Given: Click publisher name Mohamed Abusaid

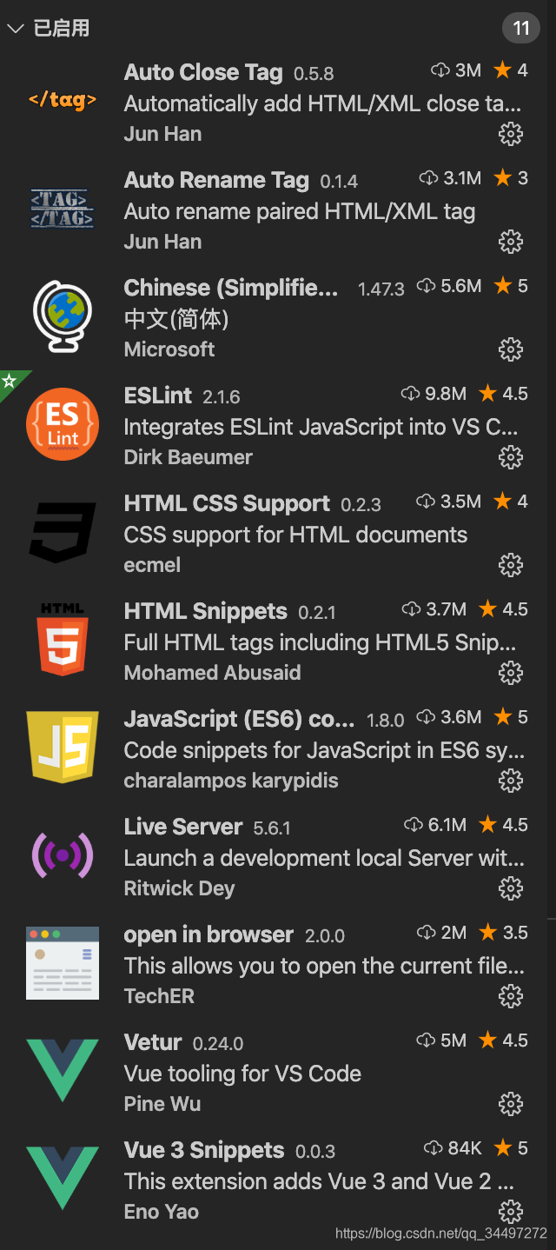Looking at the screenshot, I should click(x=213, y=673).
